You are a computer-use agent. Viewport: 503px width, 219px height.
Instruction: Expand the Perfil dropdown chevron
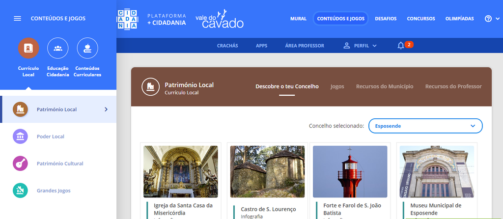(x=374, y=46)
